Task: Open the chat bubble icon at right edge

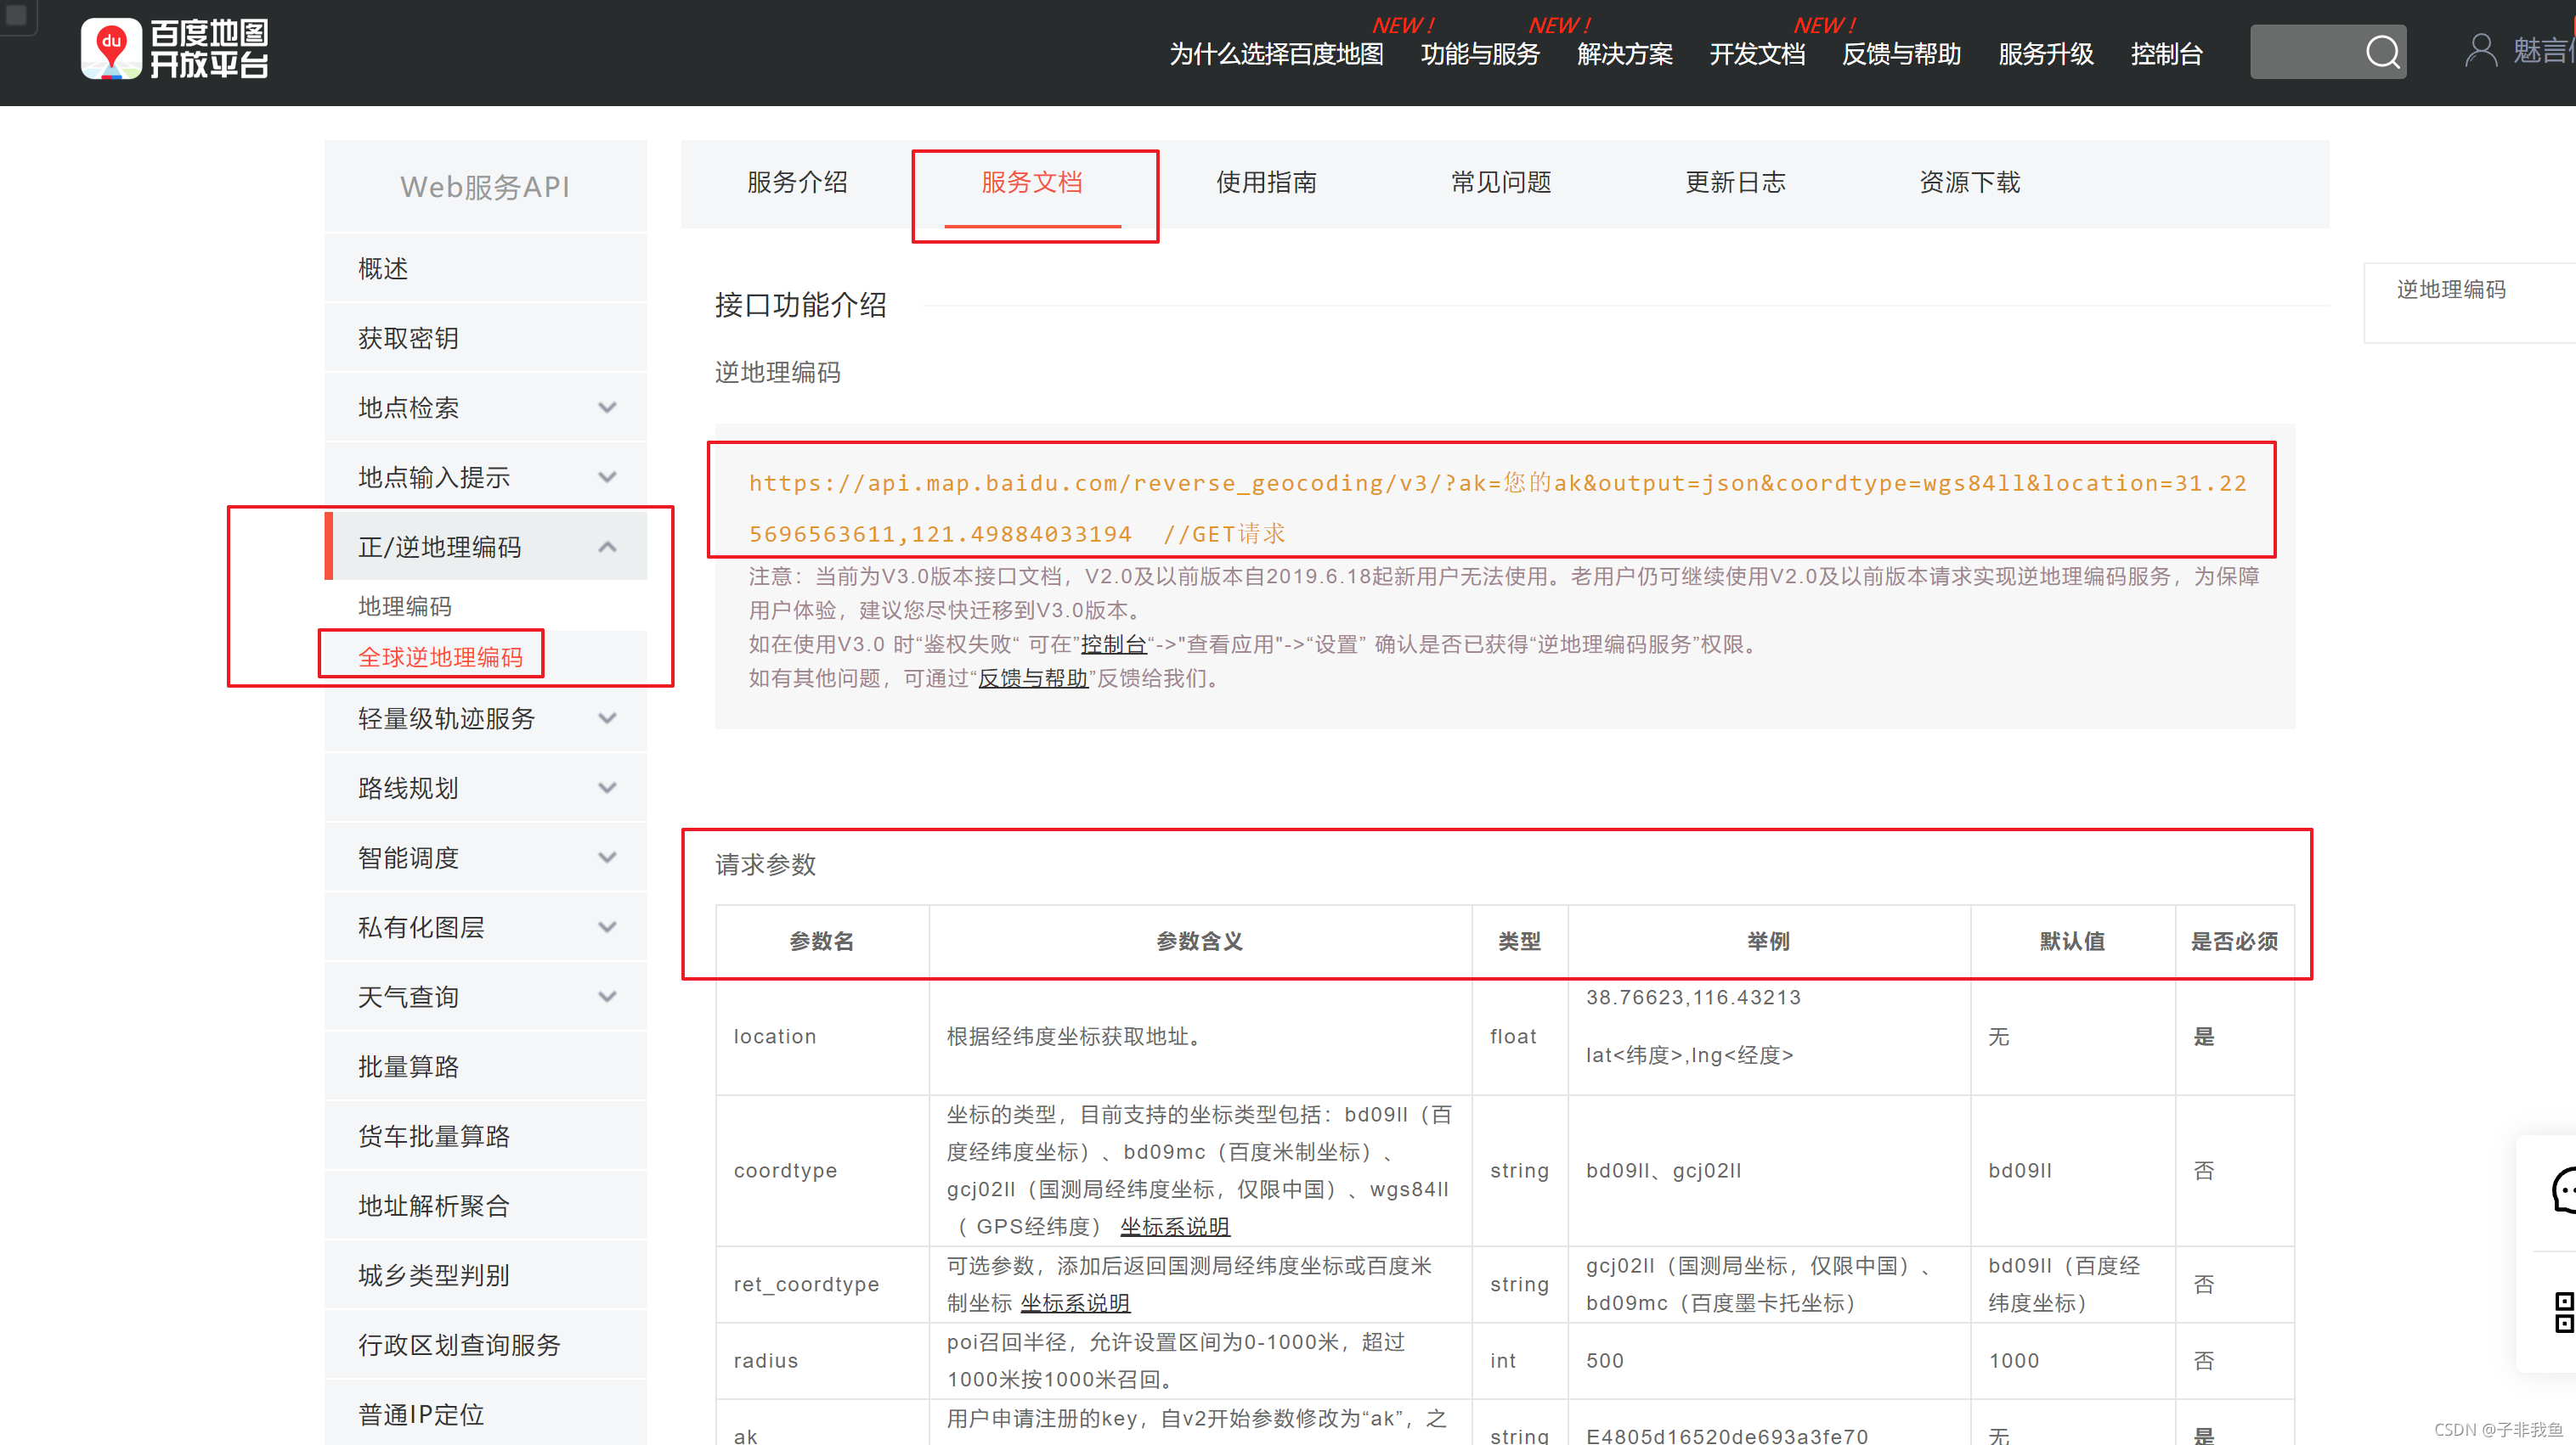Action: 2565,1189
